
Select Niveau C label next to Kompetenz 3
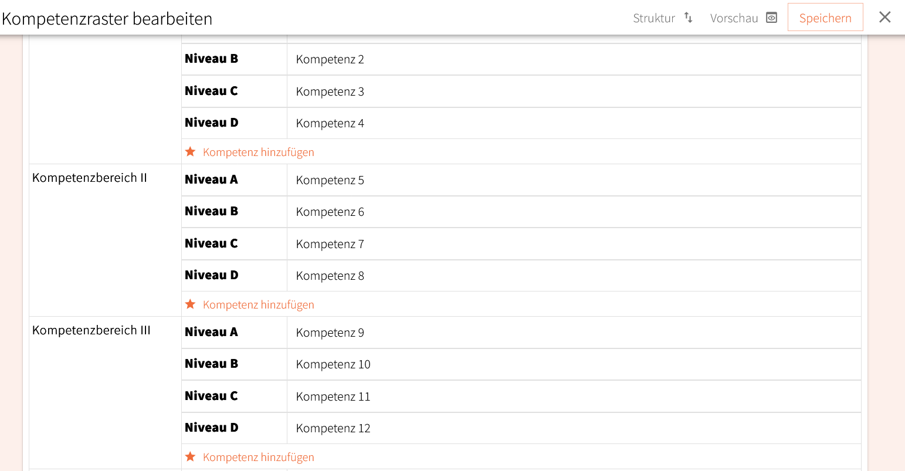point(211,91)
